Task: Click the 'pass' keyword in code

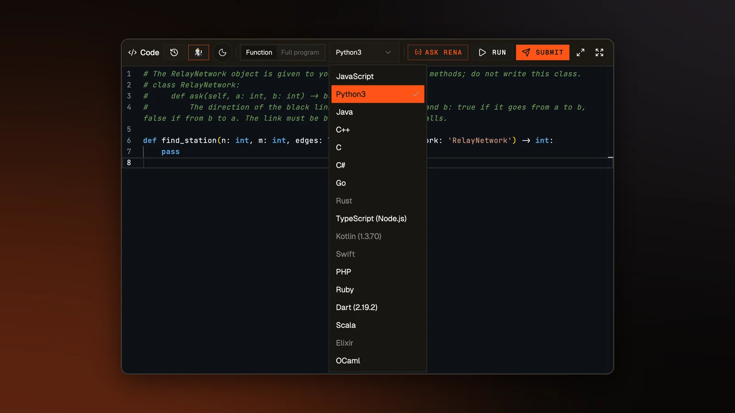Action: (x=170, y=151)
